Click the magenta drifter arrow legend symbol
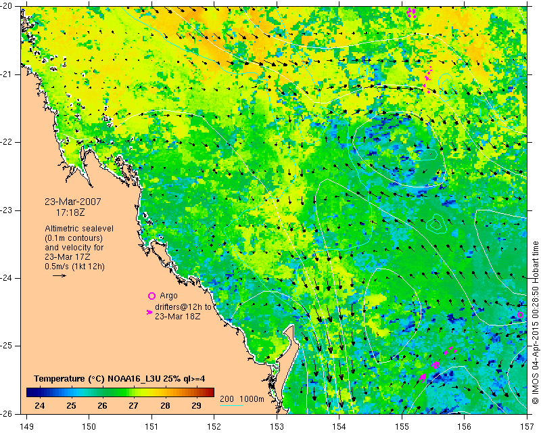Screen dimensions: 541x433 [x=149, y=312]
